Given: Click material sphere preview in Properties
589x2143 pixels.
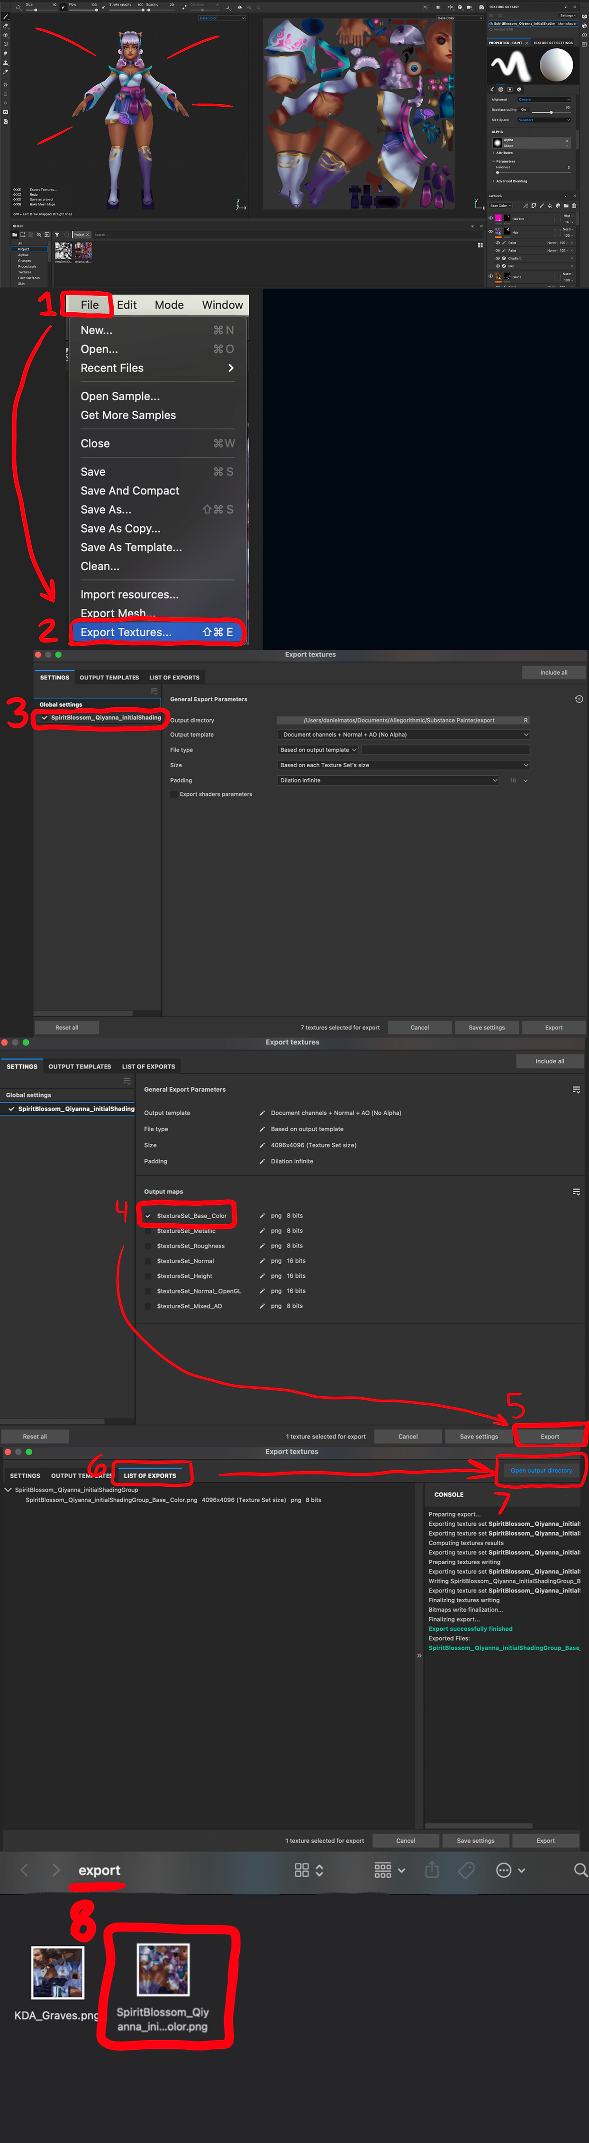Looking at the screenshot, I should pos(556,65).
